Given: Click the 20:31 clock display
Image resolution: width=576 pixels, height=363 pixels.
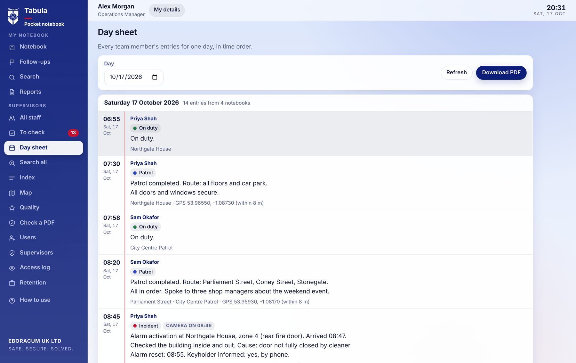Looking at the screenshot, I should click(x=556, y=8).
